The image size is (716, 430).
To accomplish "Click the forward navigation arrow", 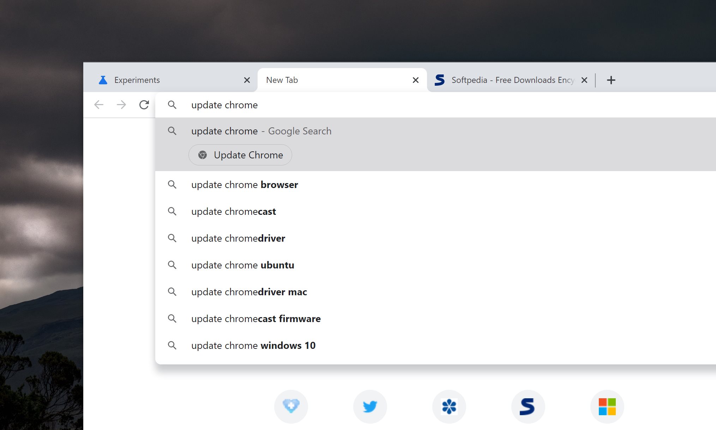I will coord(121,105).
